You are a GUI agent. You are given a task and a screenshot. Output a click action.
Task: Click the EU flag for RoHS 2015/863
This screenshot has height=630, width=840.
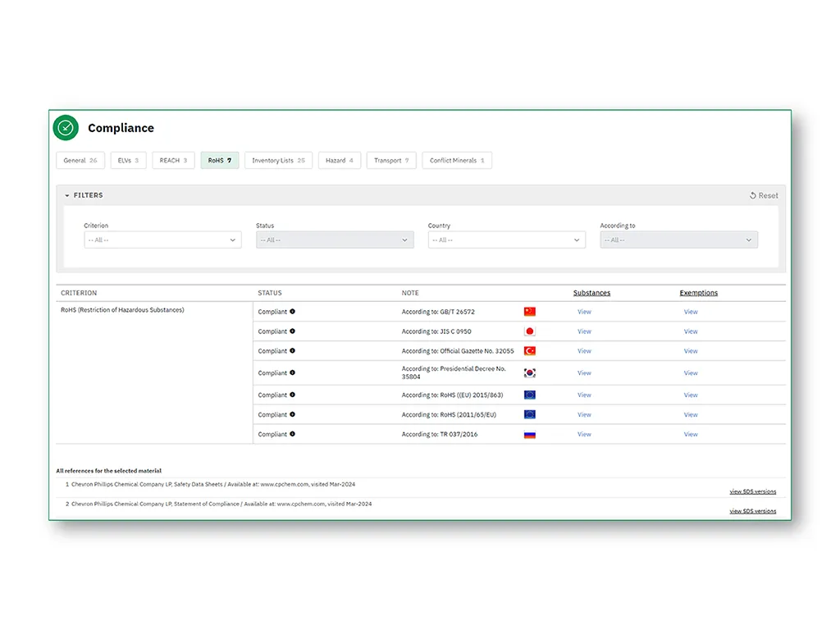[530, 395]
